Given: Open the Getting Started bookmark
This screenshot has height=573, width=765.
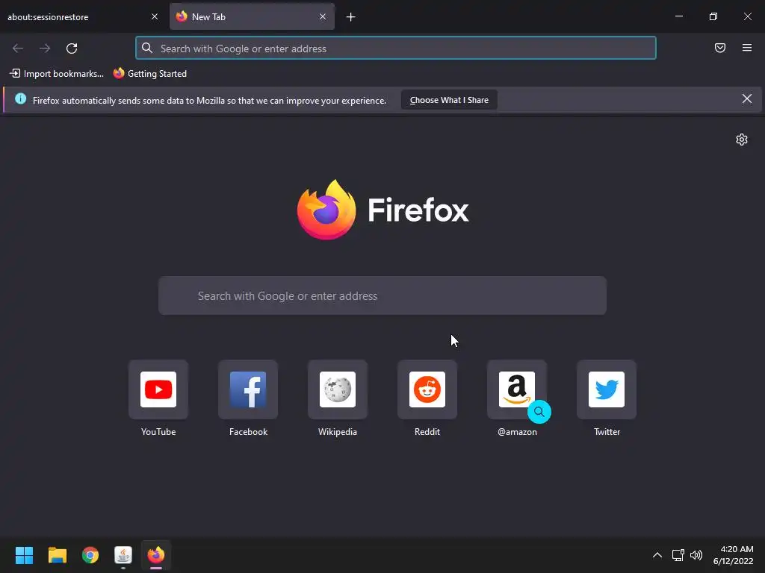Looking at the screenshot, I should [149, 74].
